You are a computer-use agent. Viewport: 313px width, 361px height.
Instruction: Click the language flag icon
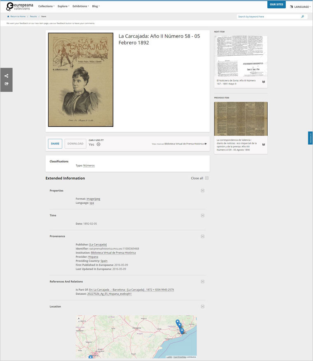(291, 7)
